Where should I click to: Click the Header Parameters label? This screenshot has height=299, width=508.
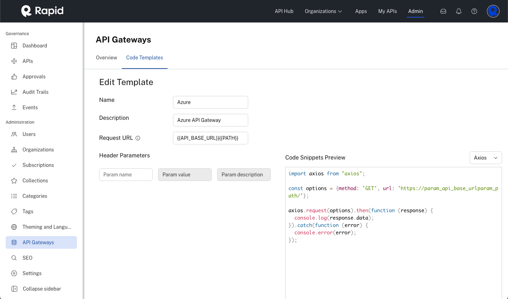click(x=124, y=156)
